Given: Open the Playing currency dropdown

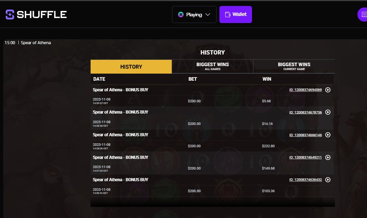Looking at the screenshot, I should point(194,15).
